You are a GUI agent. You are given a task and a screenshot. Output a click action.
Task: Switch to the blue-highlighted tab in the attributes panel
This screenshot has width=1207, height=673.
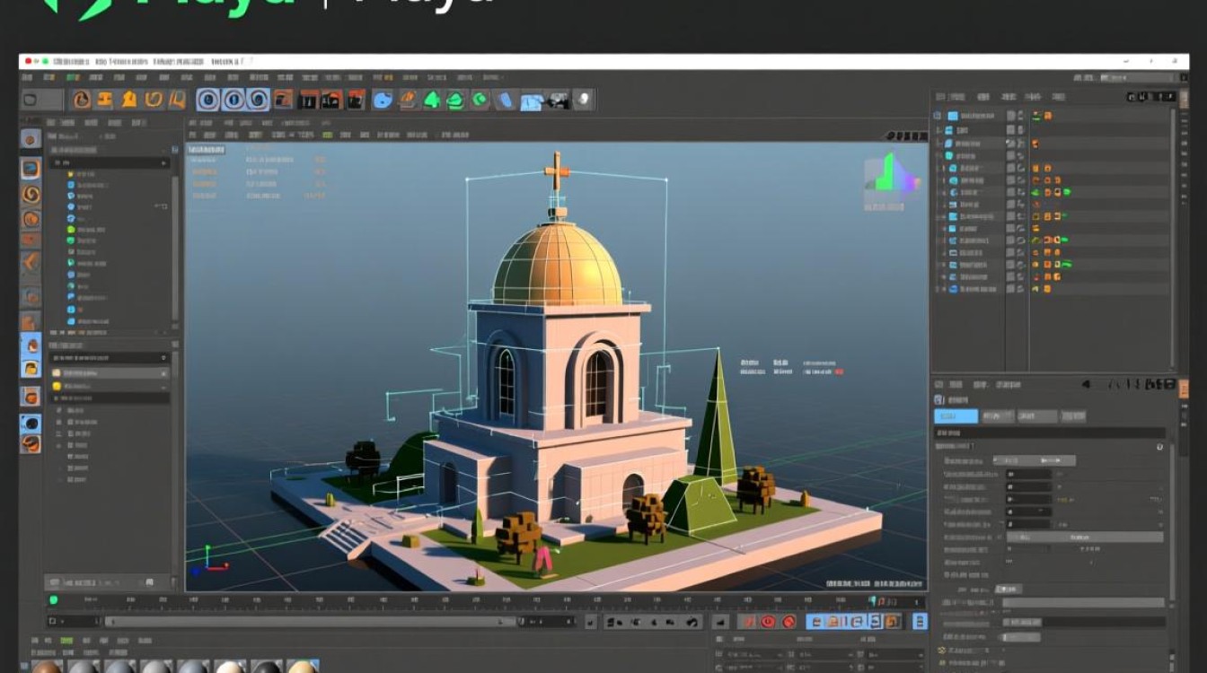pyautogui.click(x=956, y=416)
